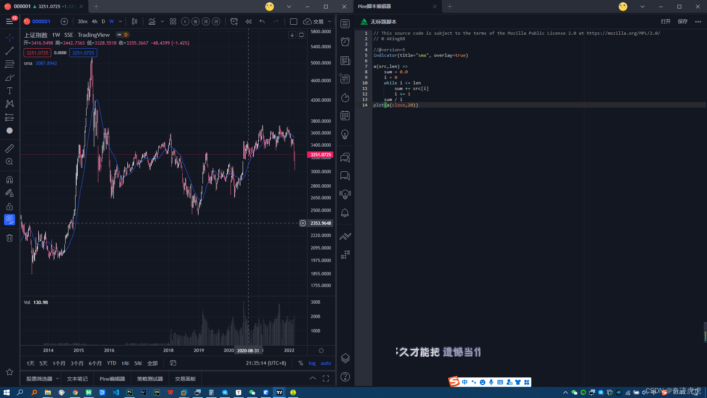Switch to the 策略测试器 tab

(x=150, y=379)
